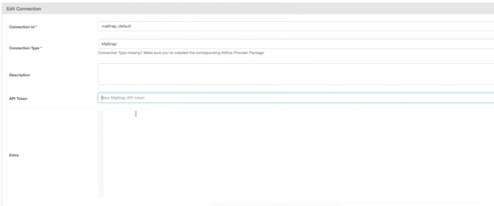Image resolution: width=494 pixels, height=206 pixels.
Task: Click 'Airflow Provider Package' in the hint
Action: pyautogui.click(x=243, y=53)
